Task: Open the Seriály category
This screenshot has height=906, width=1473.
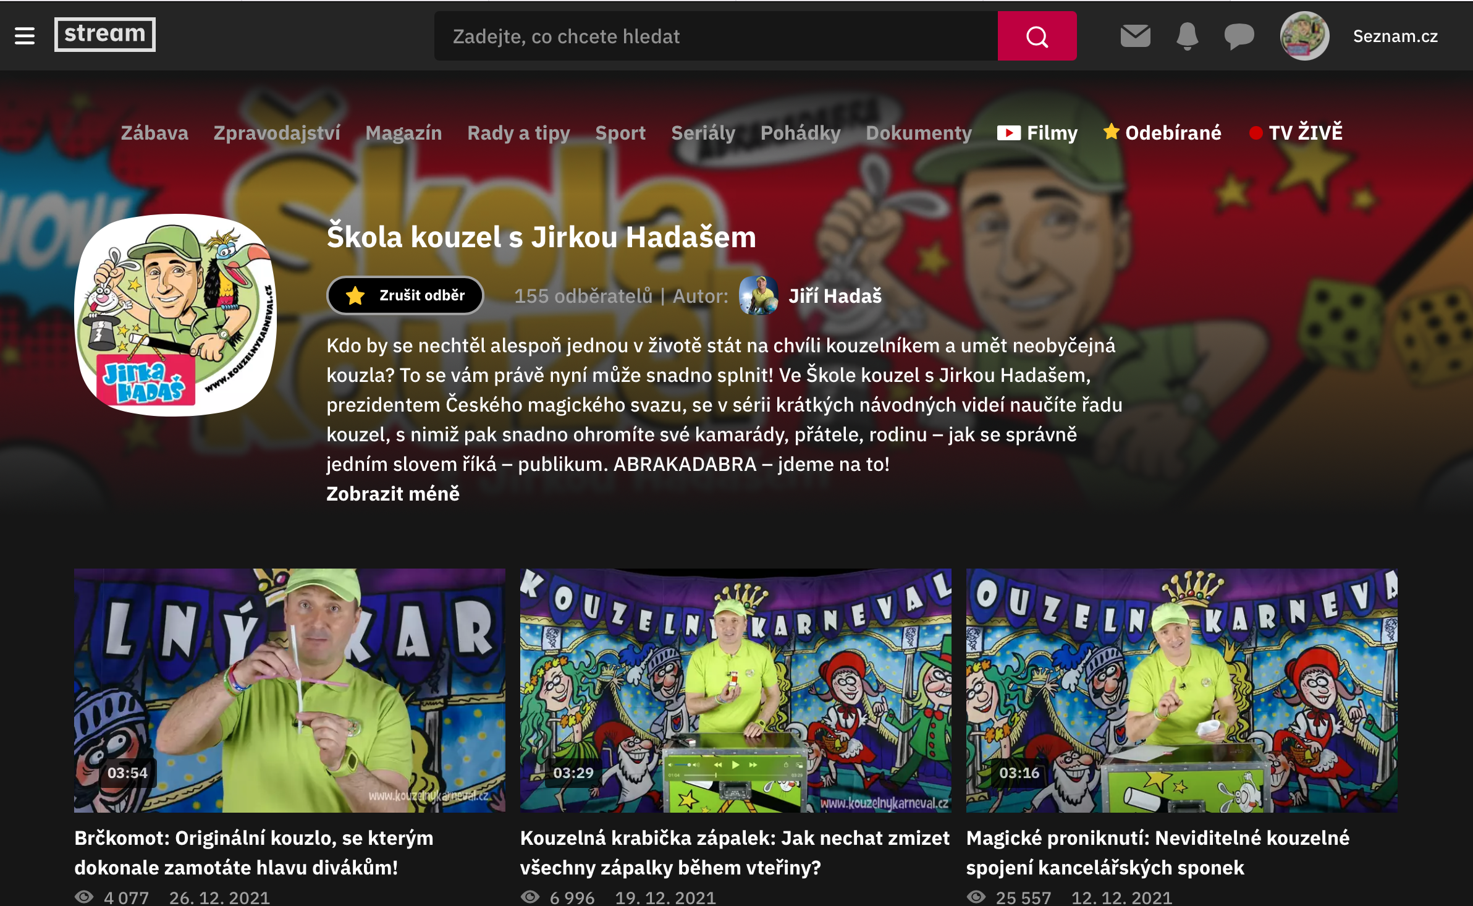Action: point(703,133)
